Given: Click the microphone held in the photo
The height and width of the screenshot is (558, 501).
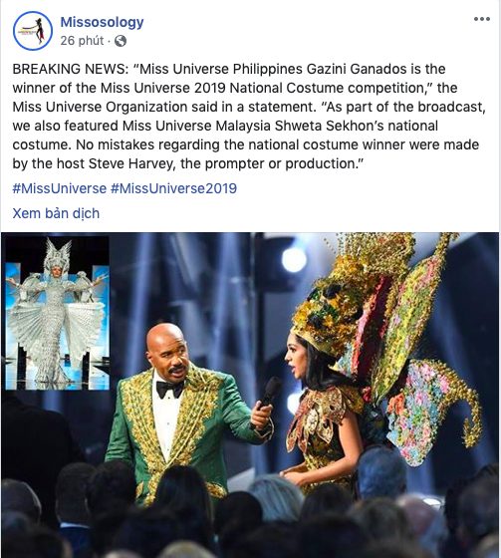Looking at the screenshot, I should coord(269,394).
